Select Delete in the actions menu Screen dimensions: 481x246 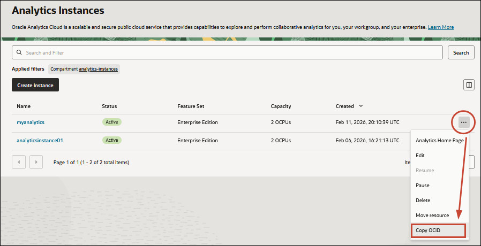(423, 200)
